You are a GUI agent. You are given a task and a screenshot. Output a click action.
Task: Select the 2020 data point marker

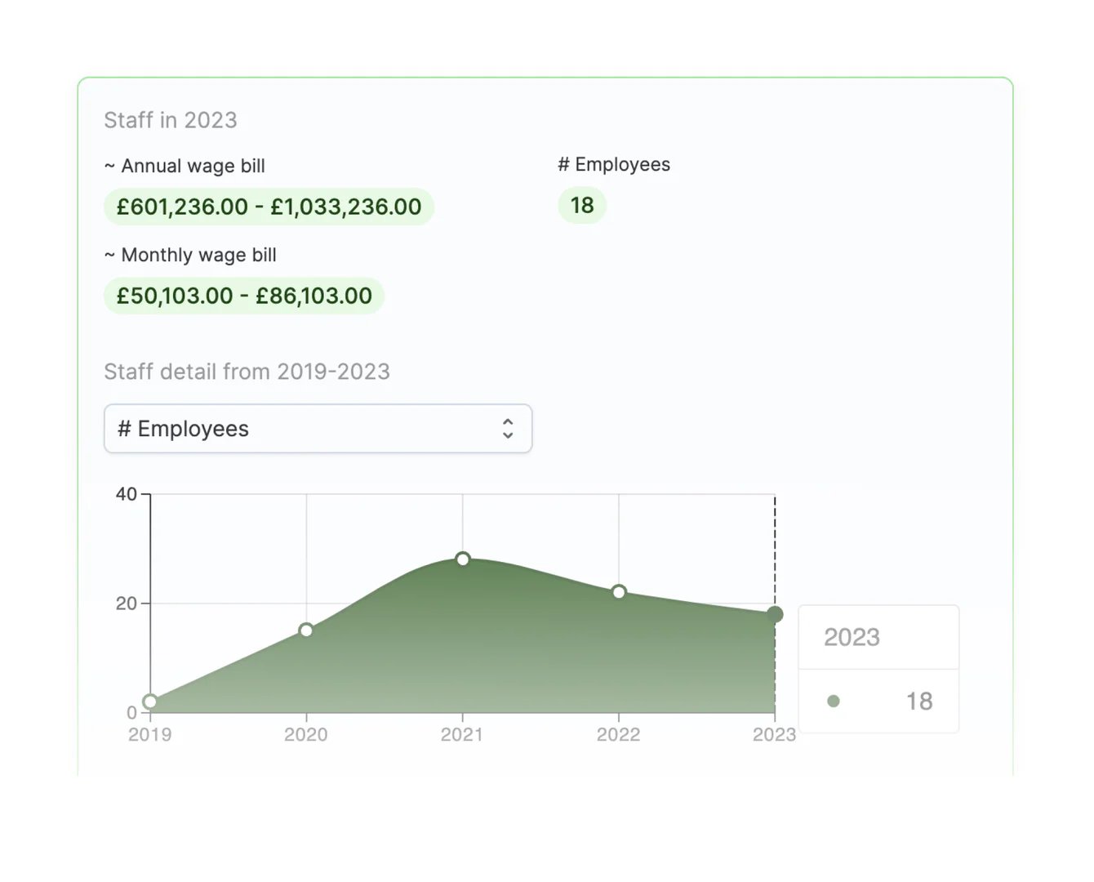click(x=306, y=630)
